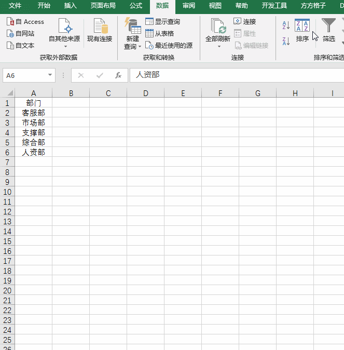Image resolution: width=344 pixels, height=350 pixels.
Task: Import data with the 自 Access icon
Action: pos(10,22)
